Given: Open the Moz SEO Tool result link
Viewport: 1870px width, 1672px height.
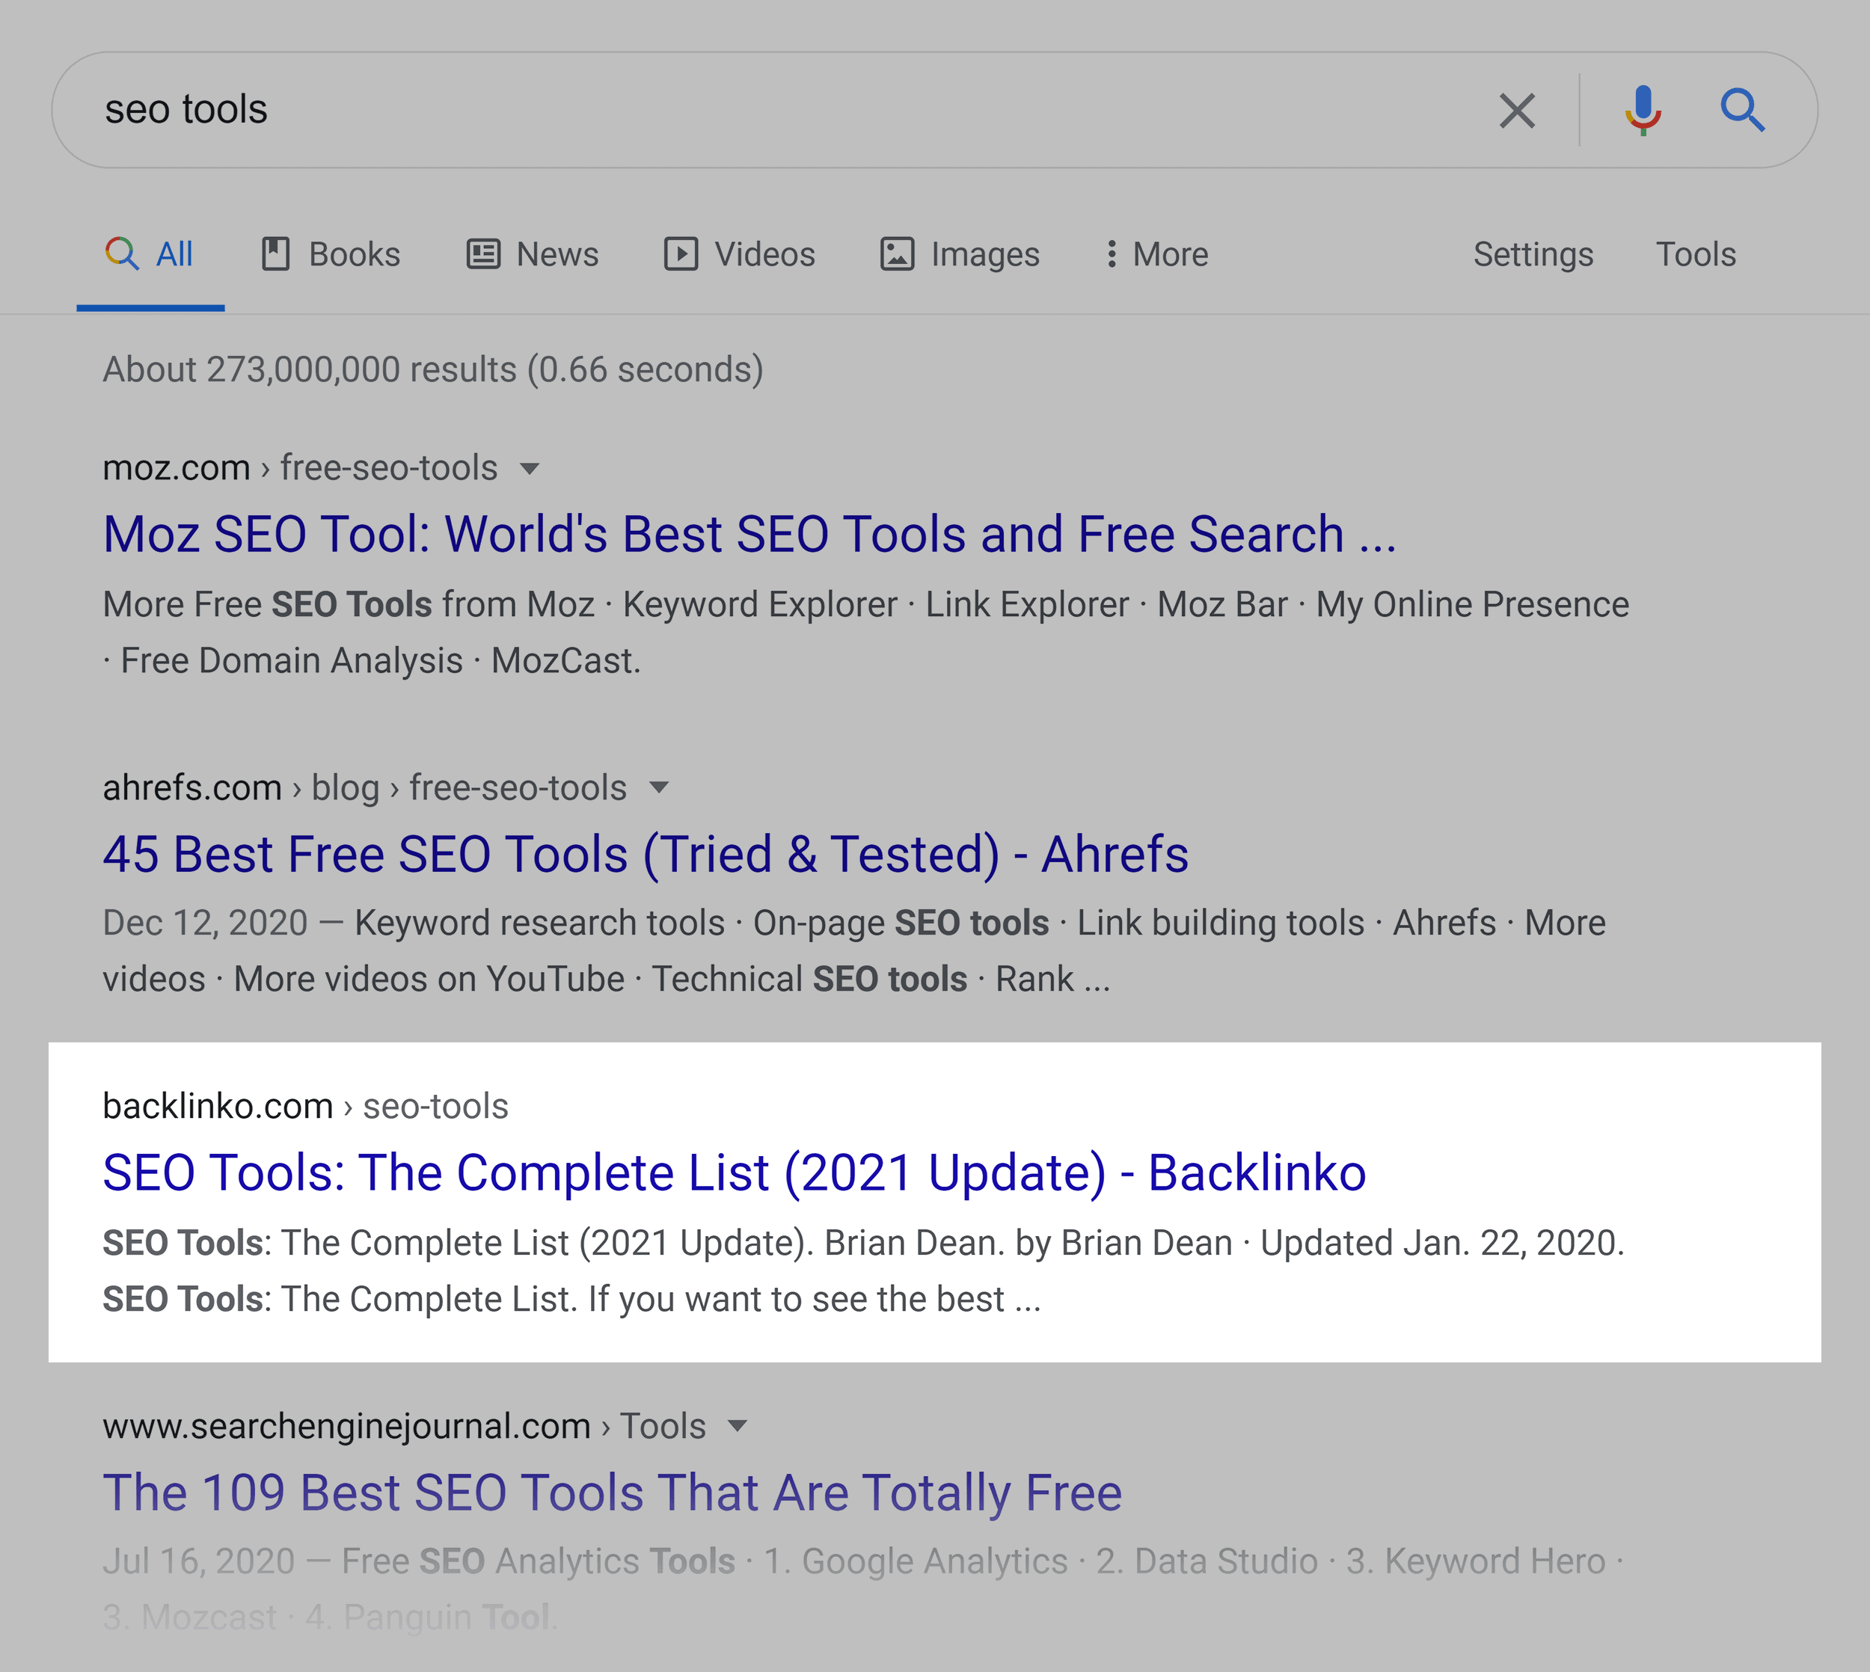Looking at the screenshot, I should coord(749,535).
